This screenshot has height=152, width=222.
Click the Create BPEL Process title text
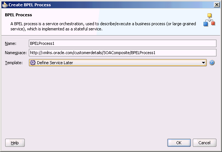30,5
